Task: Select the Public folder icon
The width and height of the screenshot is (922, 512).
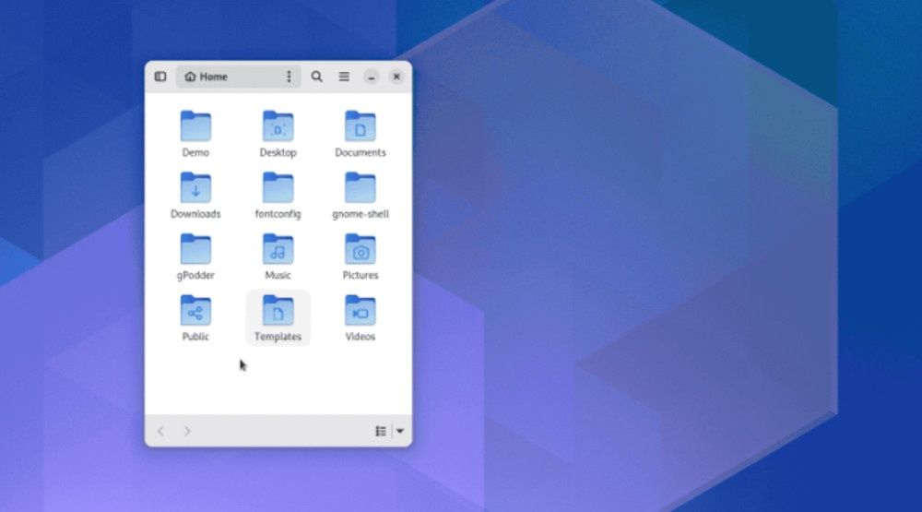Action: [x=195, y=310]
